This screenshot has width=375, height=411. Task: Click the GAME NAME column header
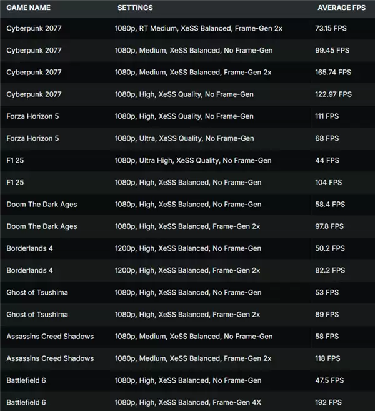pyautogui.click(x=29, y=8)
